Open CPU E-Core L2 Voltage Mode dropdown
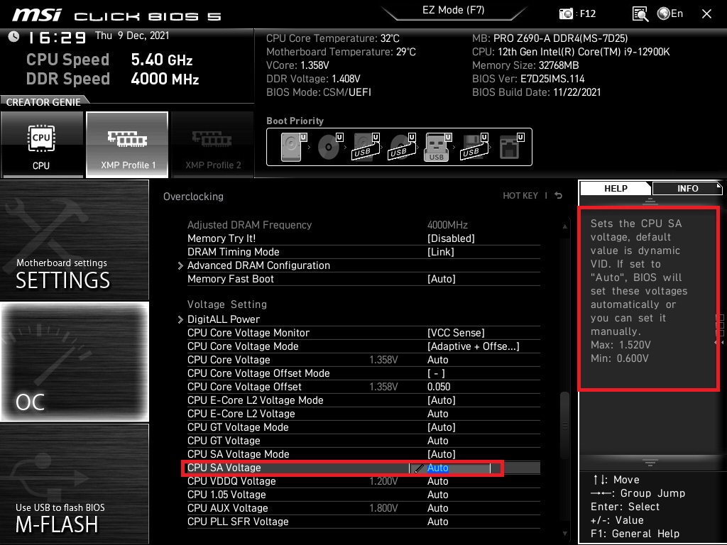 442,400
